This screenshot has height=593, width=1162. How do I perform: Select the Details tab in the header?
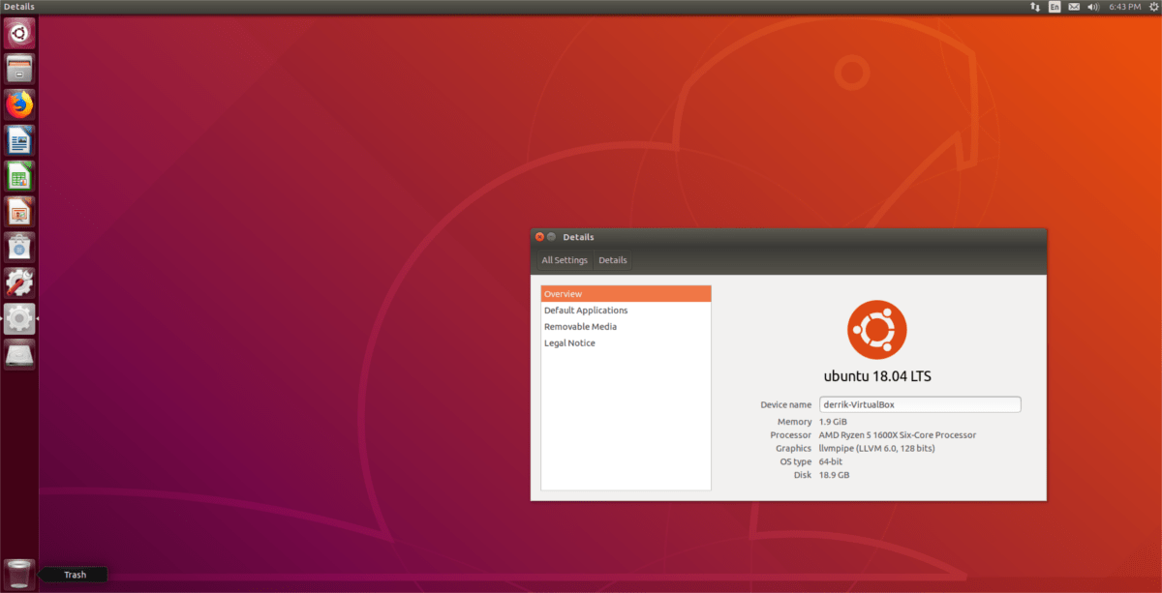click(612, 259)
